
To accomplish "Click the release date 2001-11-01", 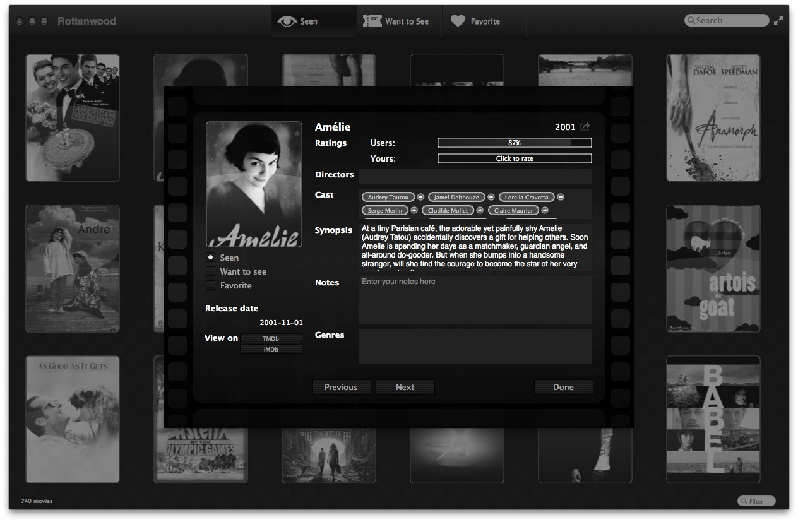I will coord(281,323).
